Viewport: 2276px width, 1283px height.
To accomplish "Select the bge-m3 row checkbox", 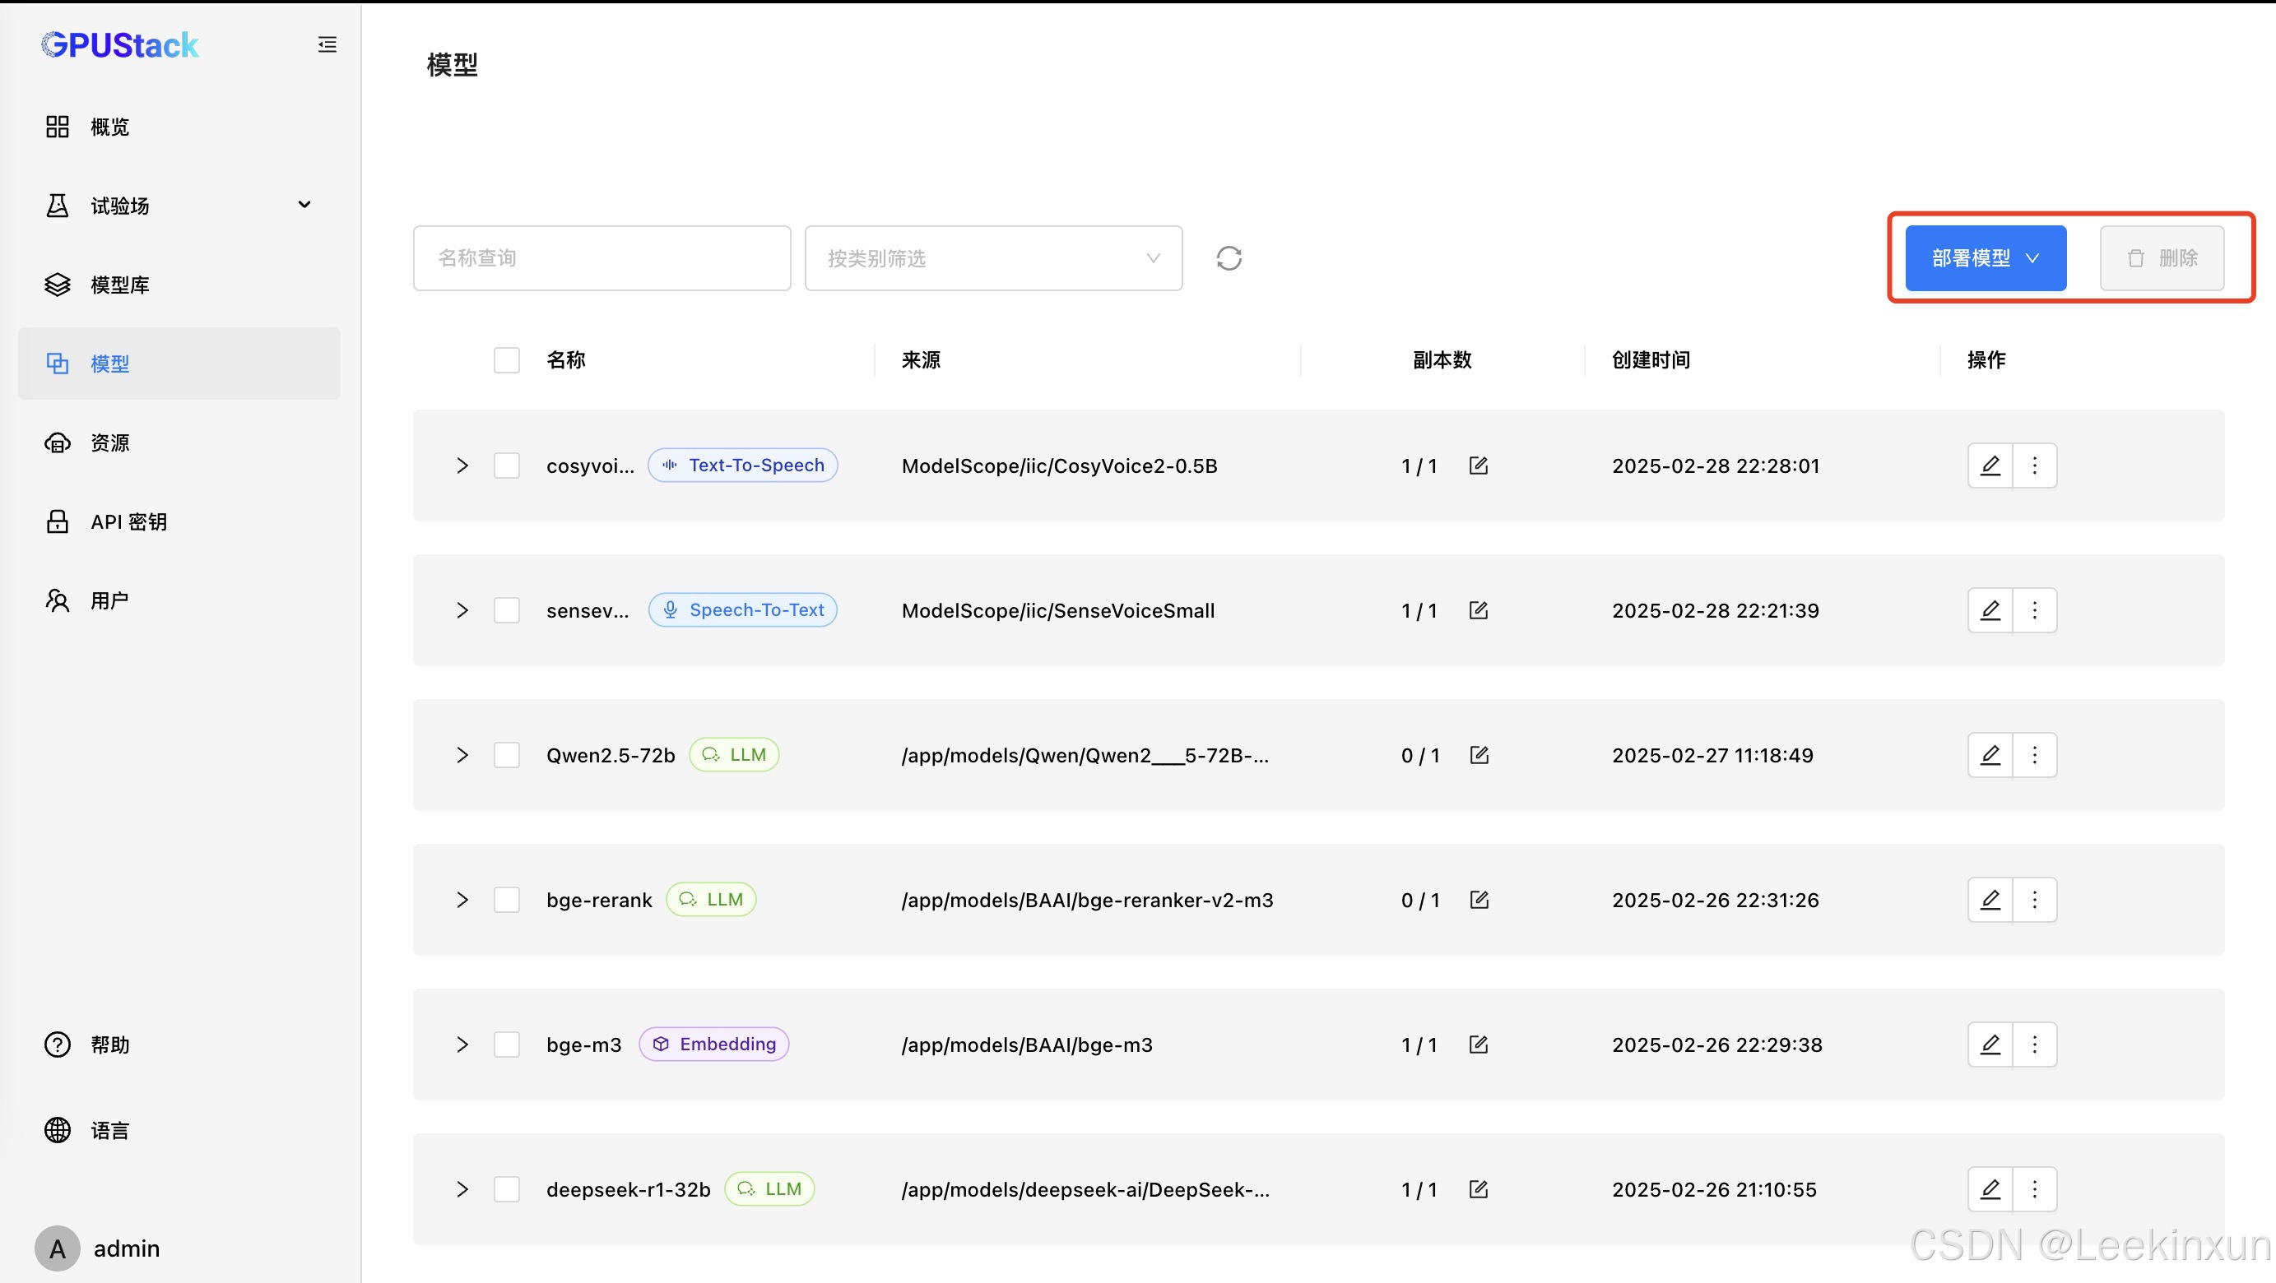I will click(506, 1044).
